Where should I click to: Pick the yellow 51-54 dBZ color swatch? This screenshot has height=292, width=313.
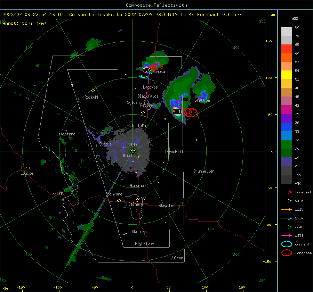[x=287, y=75]
